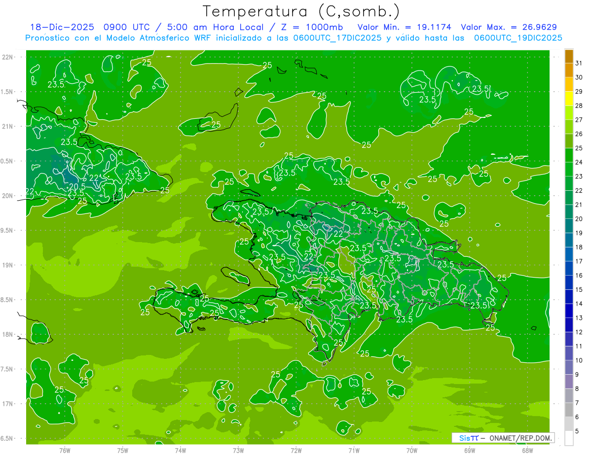Click the legend value 9
Image resolution: width=592 pixels, height=457 pixels.
click(x=577, y=375)
